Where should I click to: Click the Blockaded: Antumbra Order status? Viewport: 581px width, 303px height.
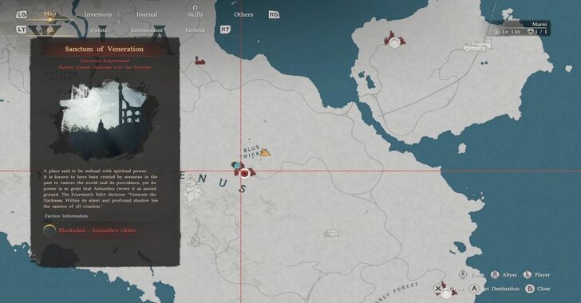pyautogui.click(x=97, y=230)
